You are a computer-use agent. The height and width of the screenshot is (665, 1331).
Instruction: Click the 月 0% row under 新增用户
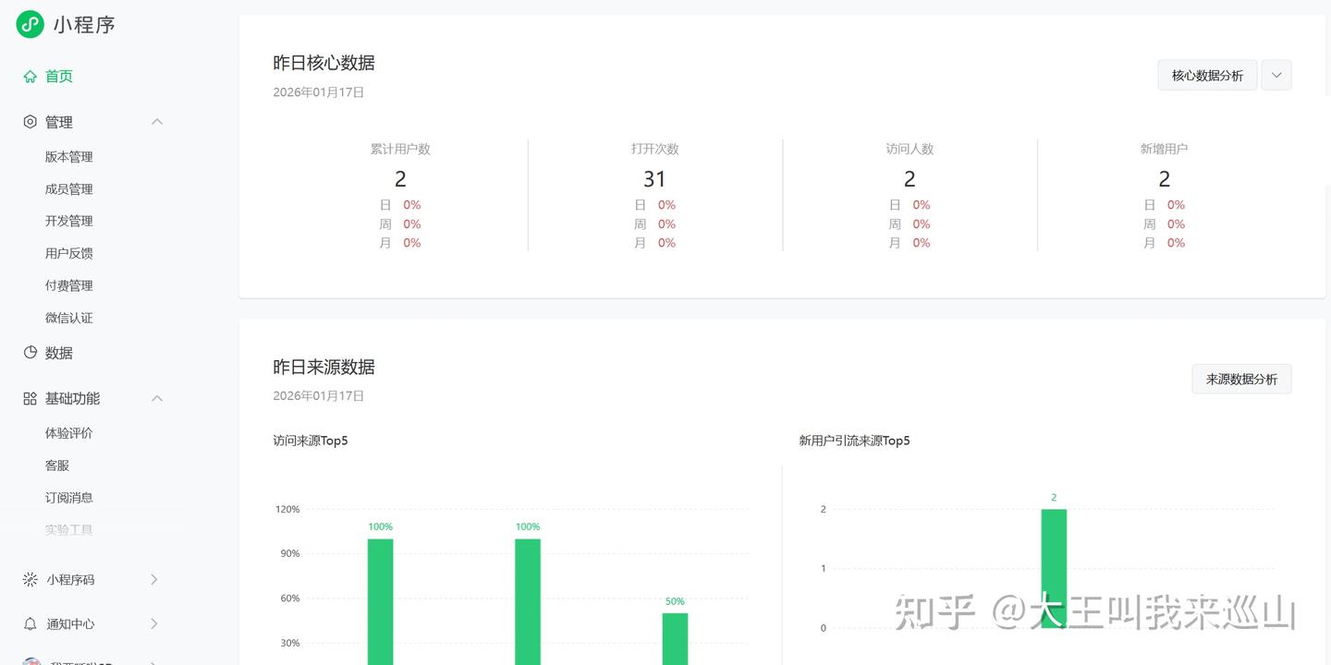pyautogui.click(x=1165, y=243)
